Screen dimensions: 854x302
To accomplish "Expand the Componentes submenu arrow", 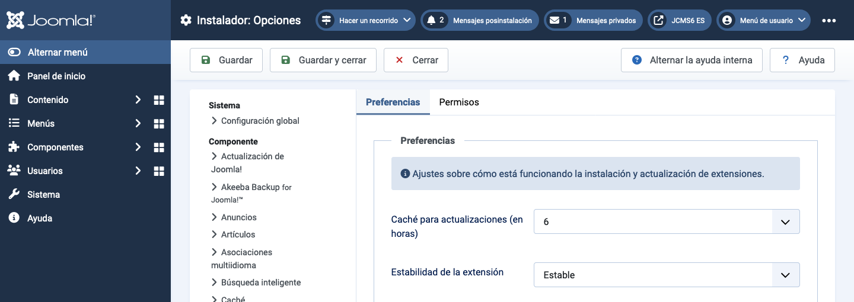I will pos(138,147).
